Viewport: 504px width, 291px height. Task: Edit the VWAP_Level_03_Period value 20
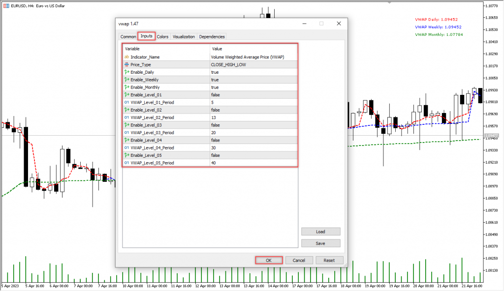click(x=214, y=132)
